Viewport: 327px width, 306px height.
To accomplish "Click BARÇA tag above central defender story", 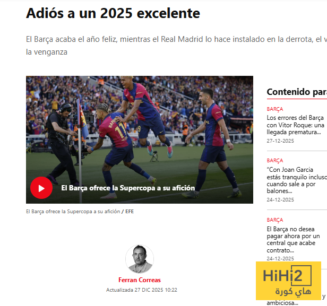I will (275, 220).
